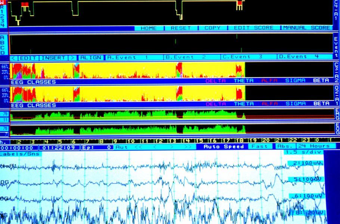The image size is (340, 224).
Task: Click the right arrow after INSERT
Action: click(x=72, y=58)
